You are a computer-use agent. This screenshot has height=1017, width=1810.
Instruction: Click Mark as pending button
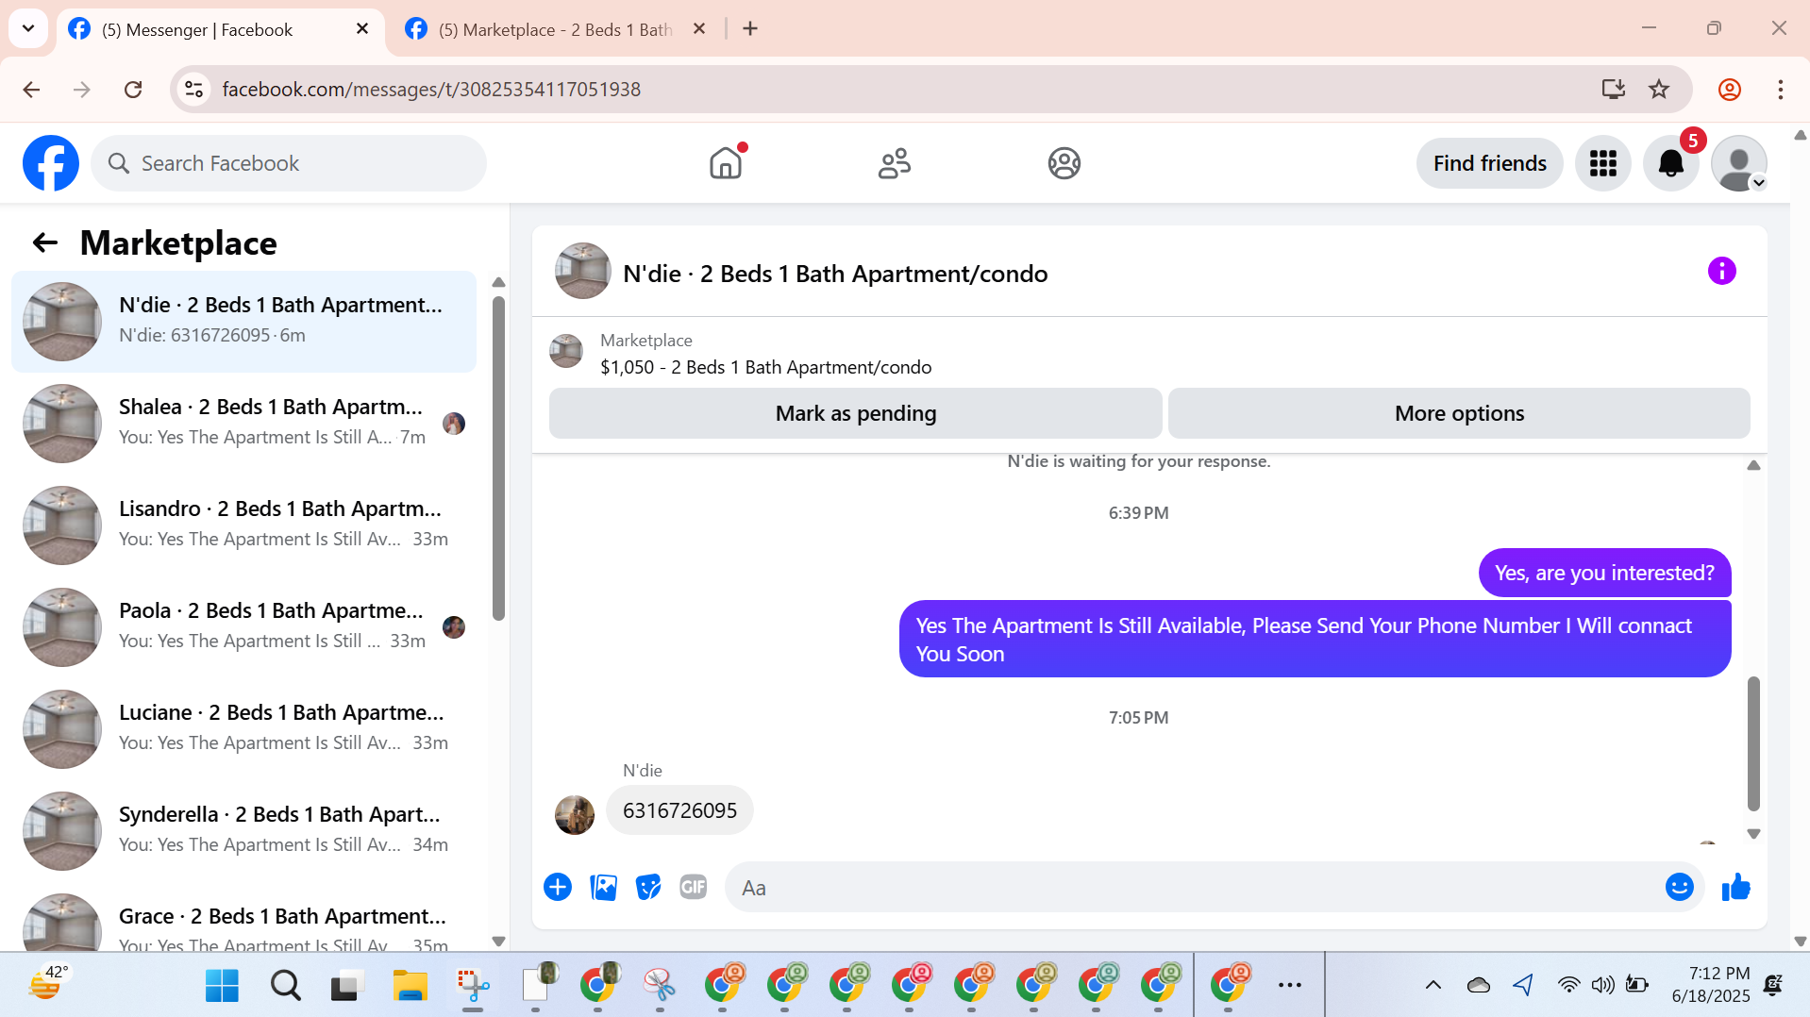(855, 413)
